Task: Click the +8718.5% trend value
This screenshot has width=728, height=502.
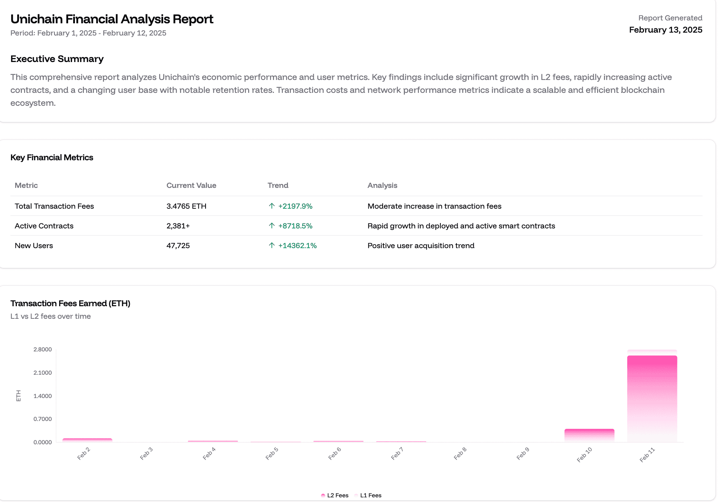Action: pos(296,226)
